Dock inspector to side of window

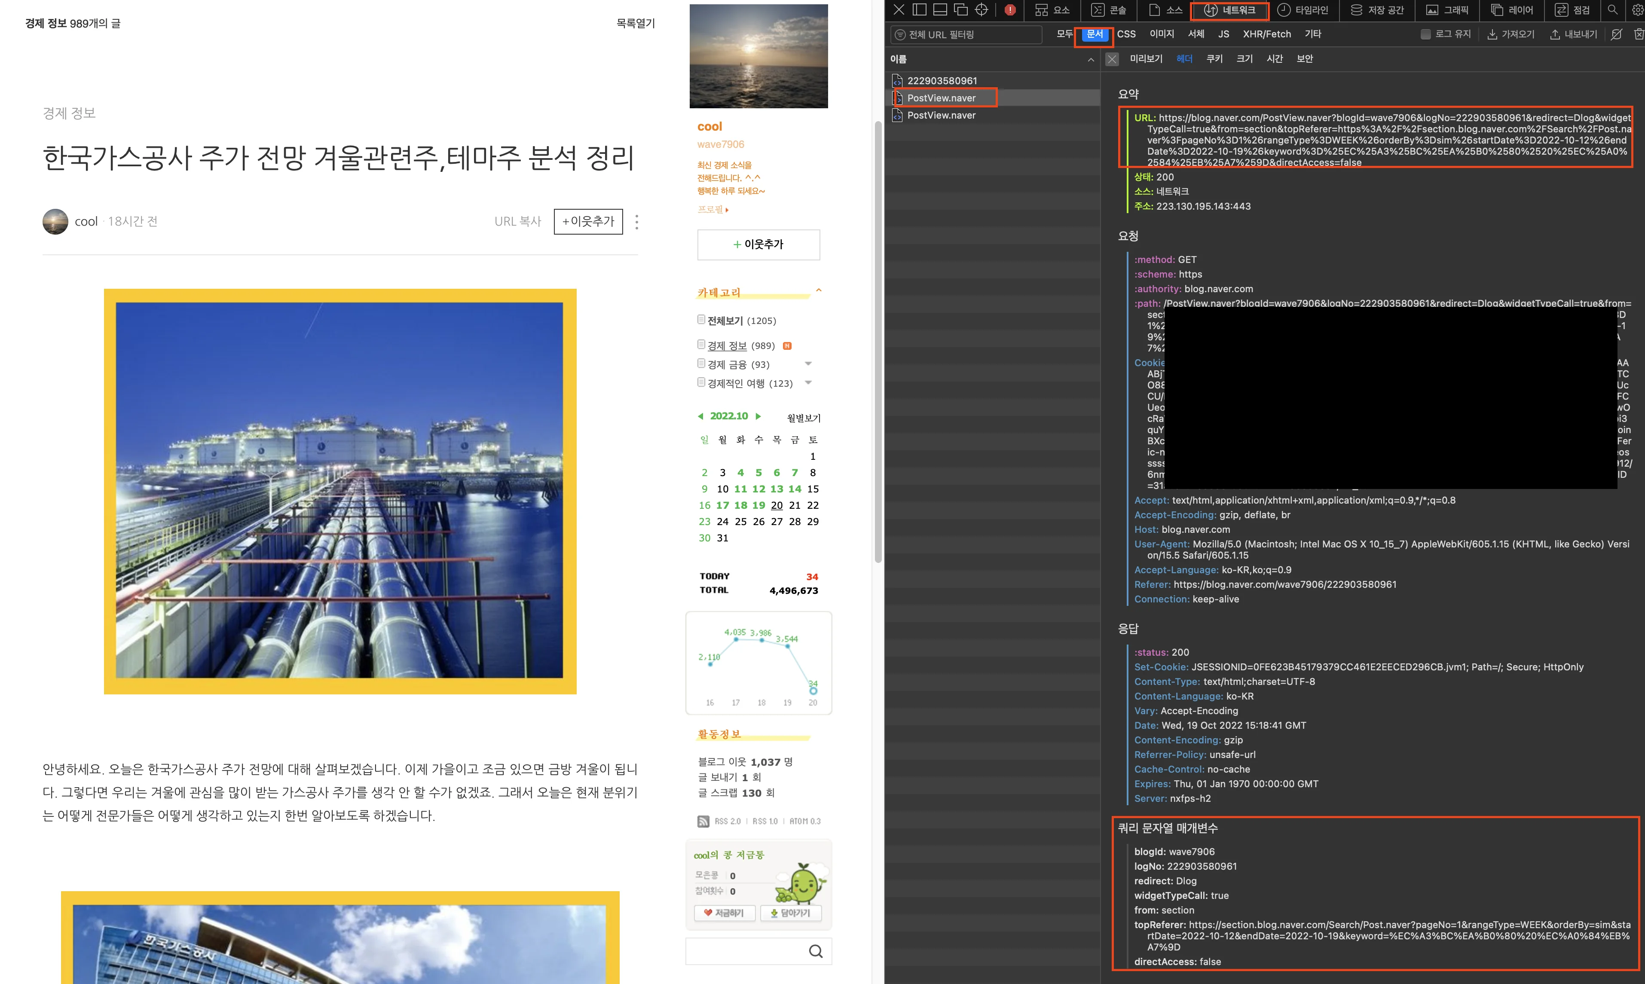[x=919, y=9]
